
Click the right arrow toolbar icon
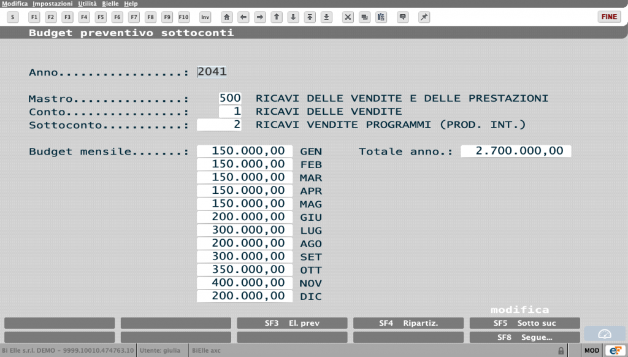pyautogui.click(x=260, y=17)
